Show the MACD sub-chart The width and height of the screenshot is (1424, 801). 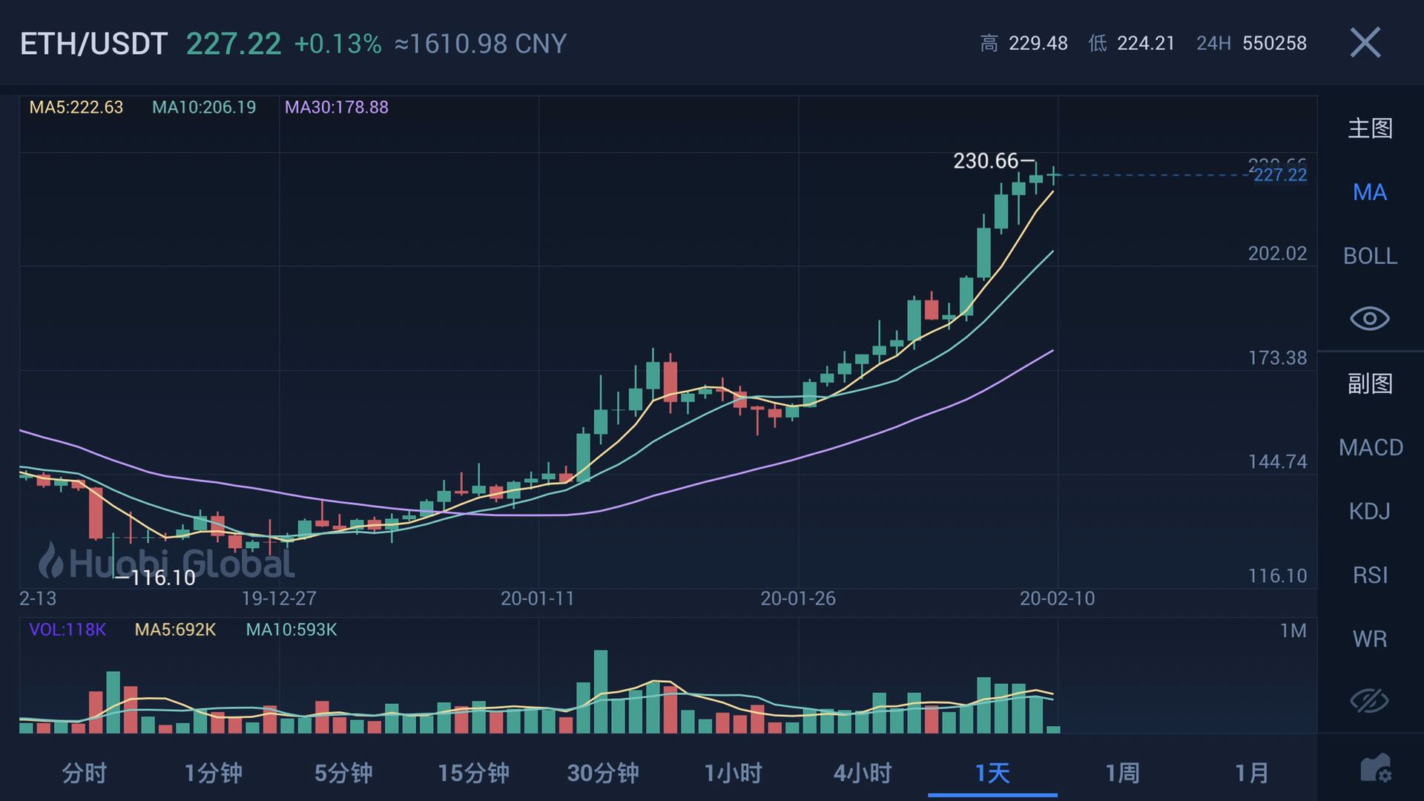(1370, 447)
